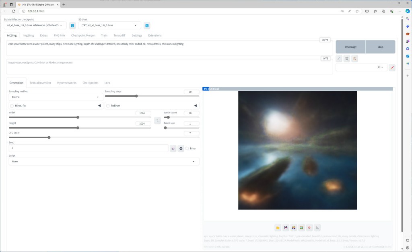Open the Lora tab
This screenshot has width=412, height=252.
107,83
